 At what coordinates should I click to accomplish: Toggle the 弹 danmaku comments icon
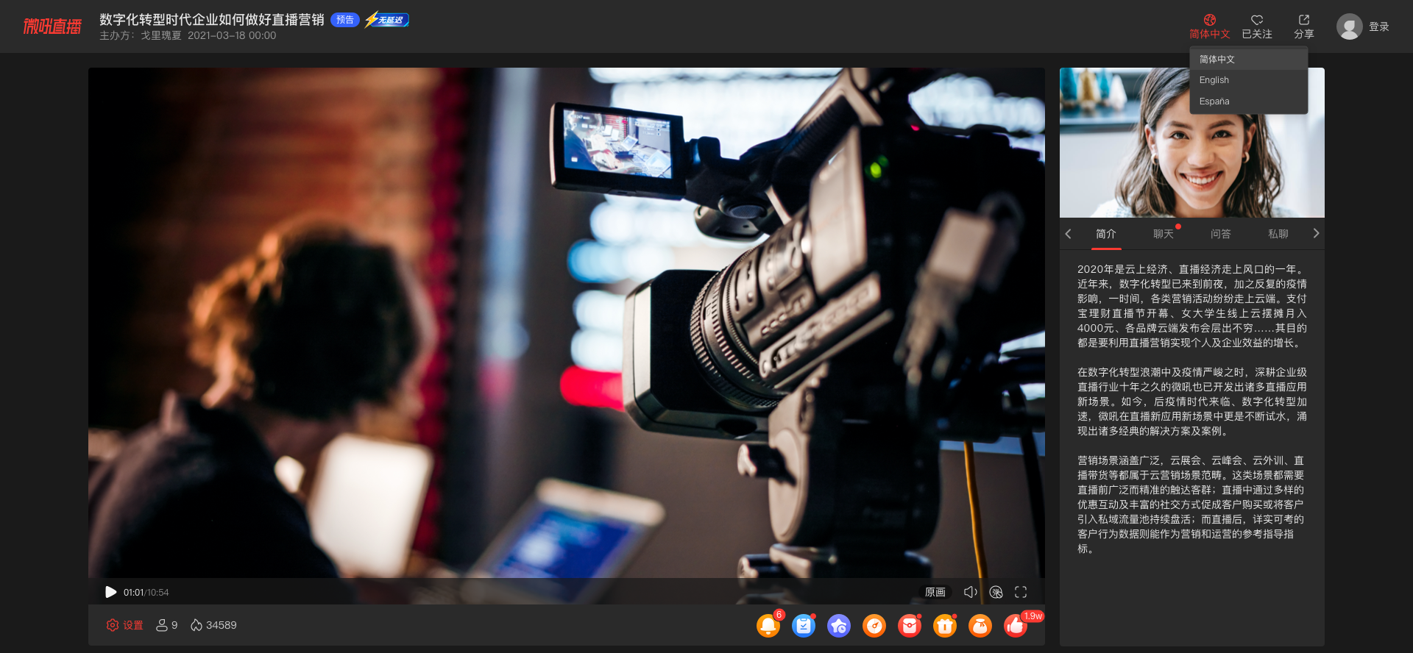[x=996, y=592]
